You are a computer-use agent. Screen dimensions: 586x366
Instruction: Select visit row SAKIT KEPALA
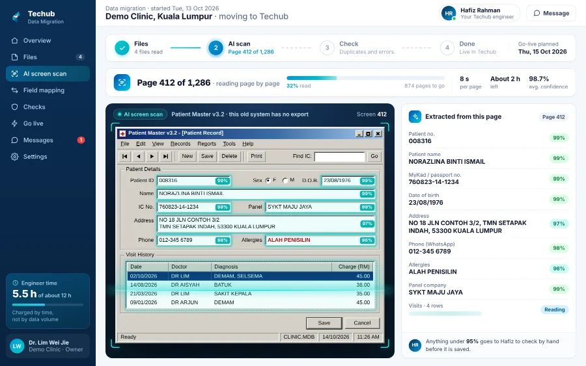point(250,294)
